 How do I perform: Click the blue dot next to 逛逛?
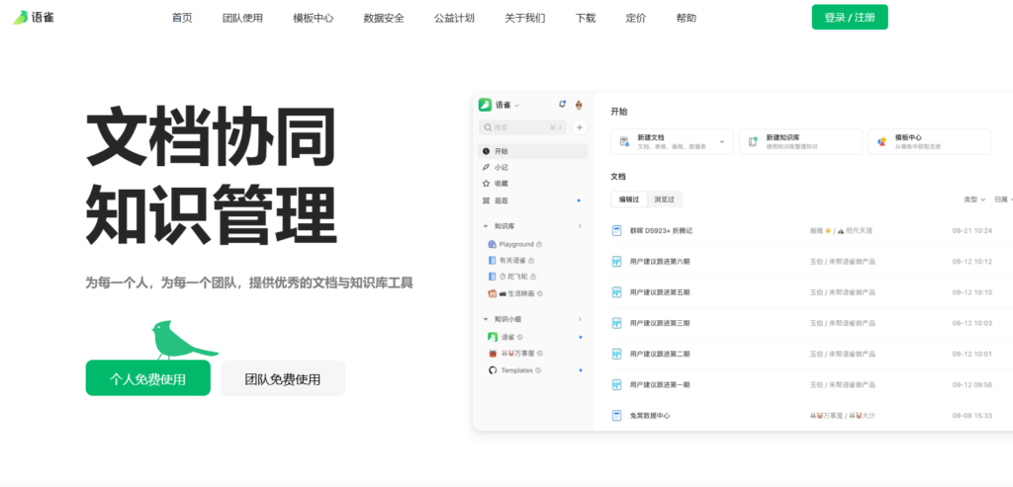click(x=578, y=201)
